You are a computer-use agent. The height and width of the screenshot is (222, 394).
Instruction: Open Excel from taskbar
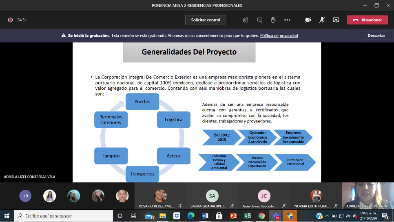[x=247, y=216]
